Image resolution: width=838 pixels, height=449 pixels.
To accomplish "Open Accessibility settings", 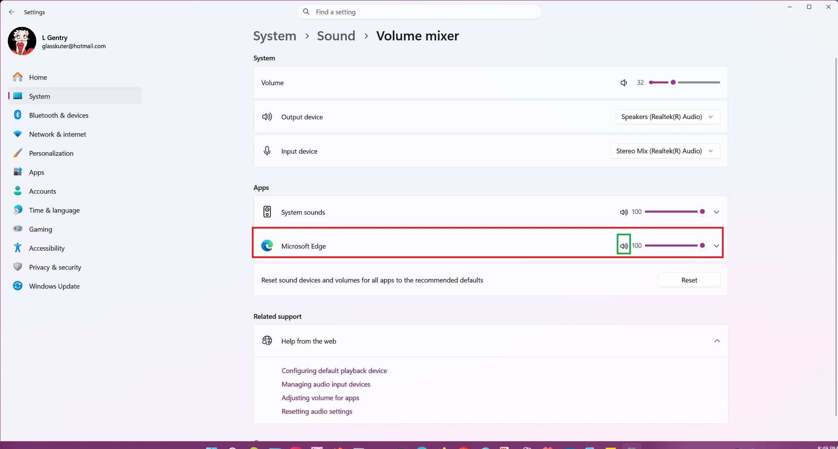I will point(75,248).
